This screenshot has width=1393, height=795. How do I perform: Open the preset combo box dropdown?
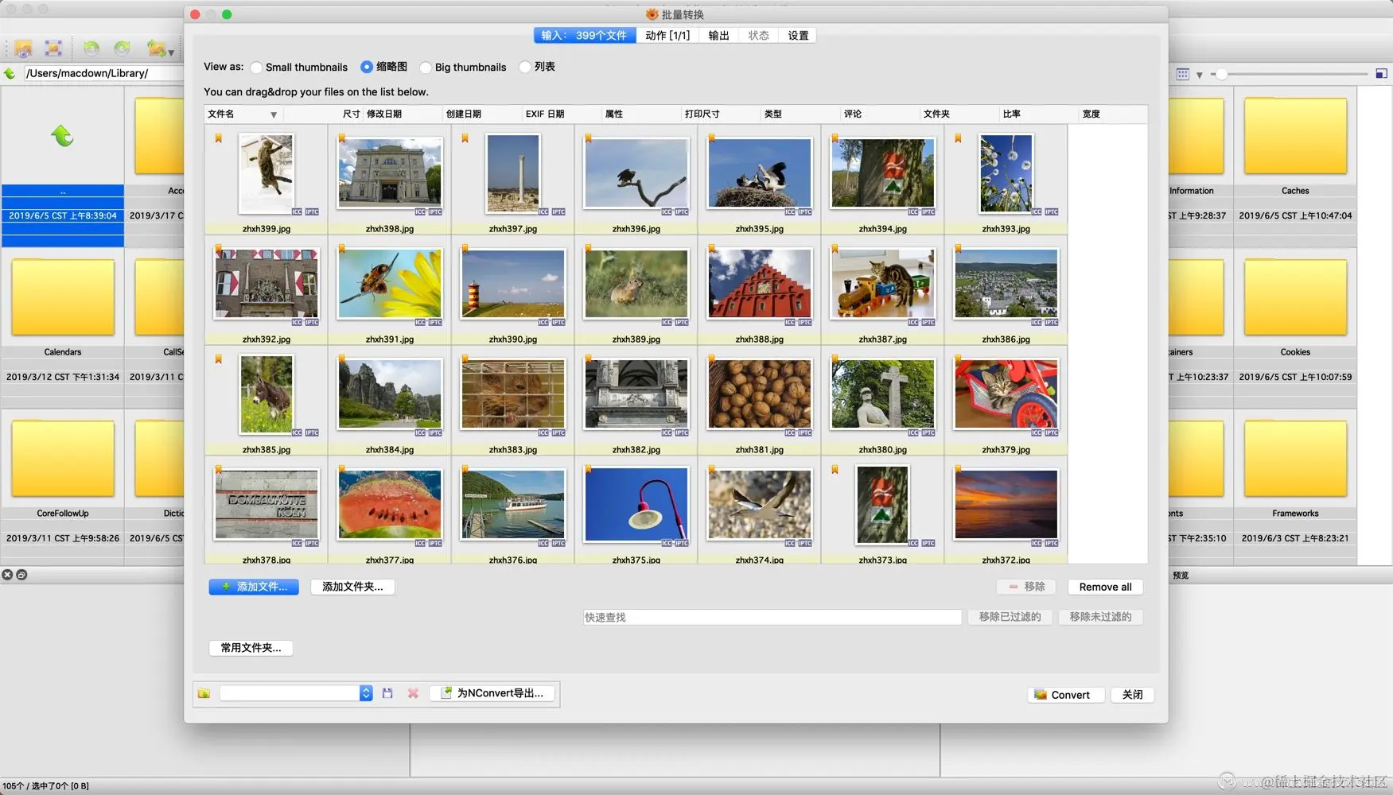(x=366, y=693)
